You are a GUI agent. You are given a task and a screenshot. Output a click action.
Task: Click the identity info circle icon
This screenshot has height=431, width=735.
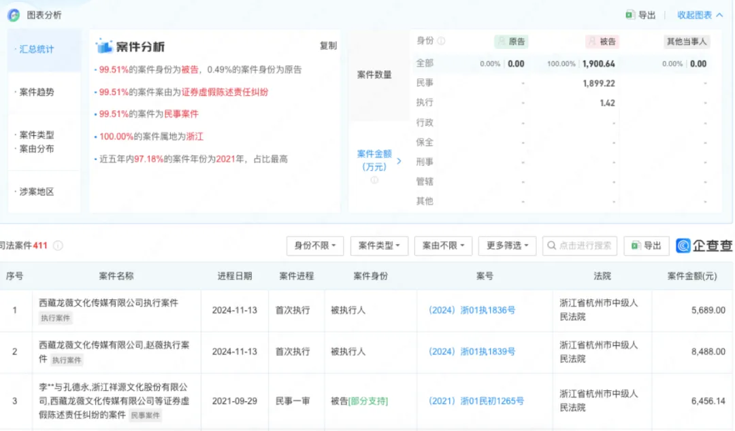tap(441, 41)
